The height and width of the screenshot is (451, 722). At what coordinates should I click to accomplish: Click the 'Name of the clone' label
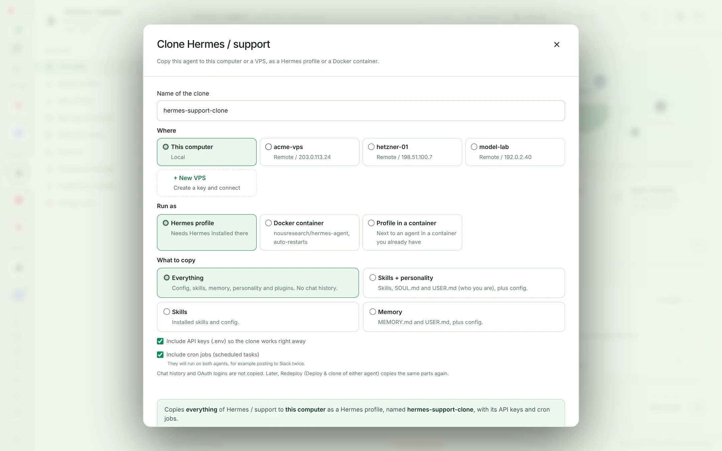183,94
